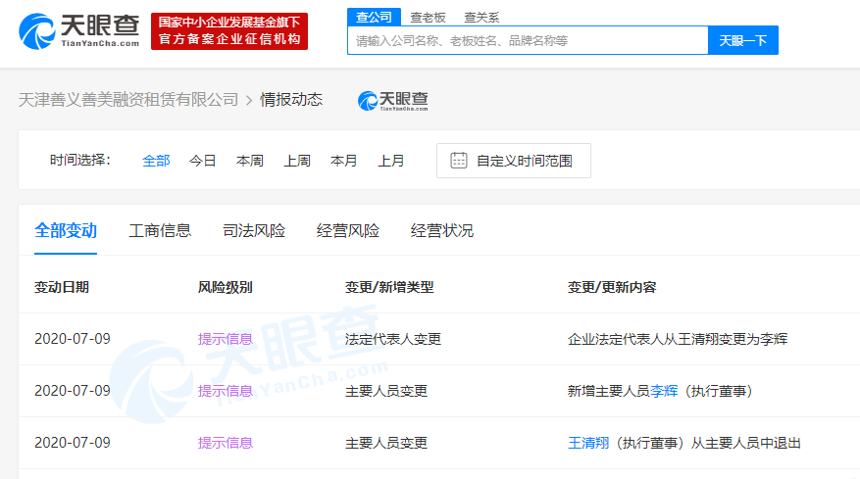Switch to the 查老板 search tab

428,17
